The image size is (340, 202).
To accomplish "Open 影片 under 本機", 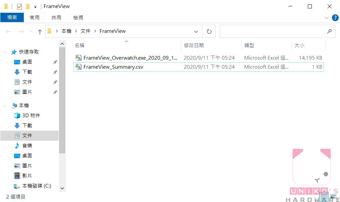I will pos(27,176).
